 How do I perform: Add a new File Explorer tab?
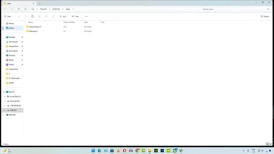click(x=40, y=3)
